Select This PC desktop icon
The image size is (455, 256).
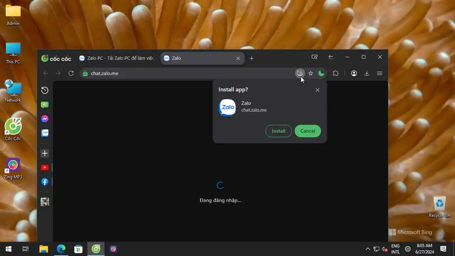[13, 53]
